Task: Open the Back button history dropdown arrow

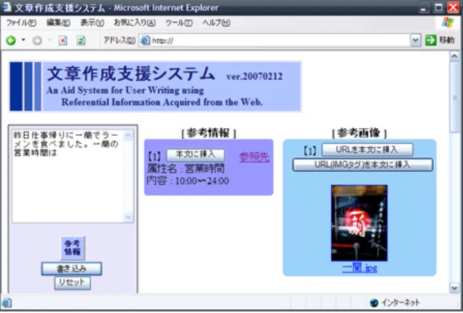Action: (x=23, y=40)
